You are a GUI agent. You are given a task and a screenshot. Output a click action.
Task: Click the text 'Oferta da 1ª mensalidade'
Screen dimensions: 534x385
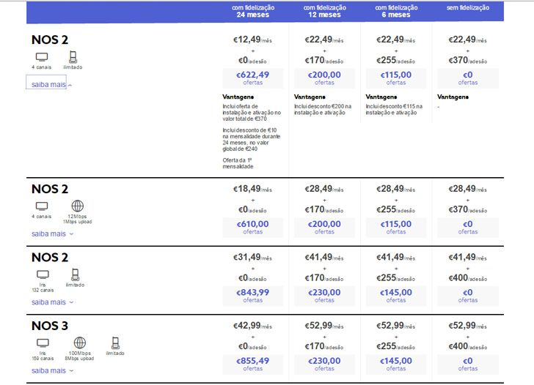pyautogui.click(x=238, y=163)
